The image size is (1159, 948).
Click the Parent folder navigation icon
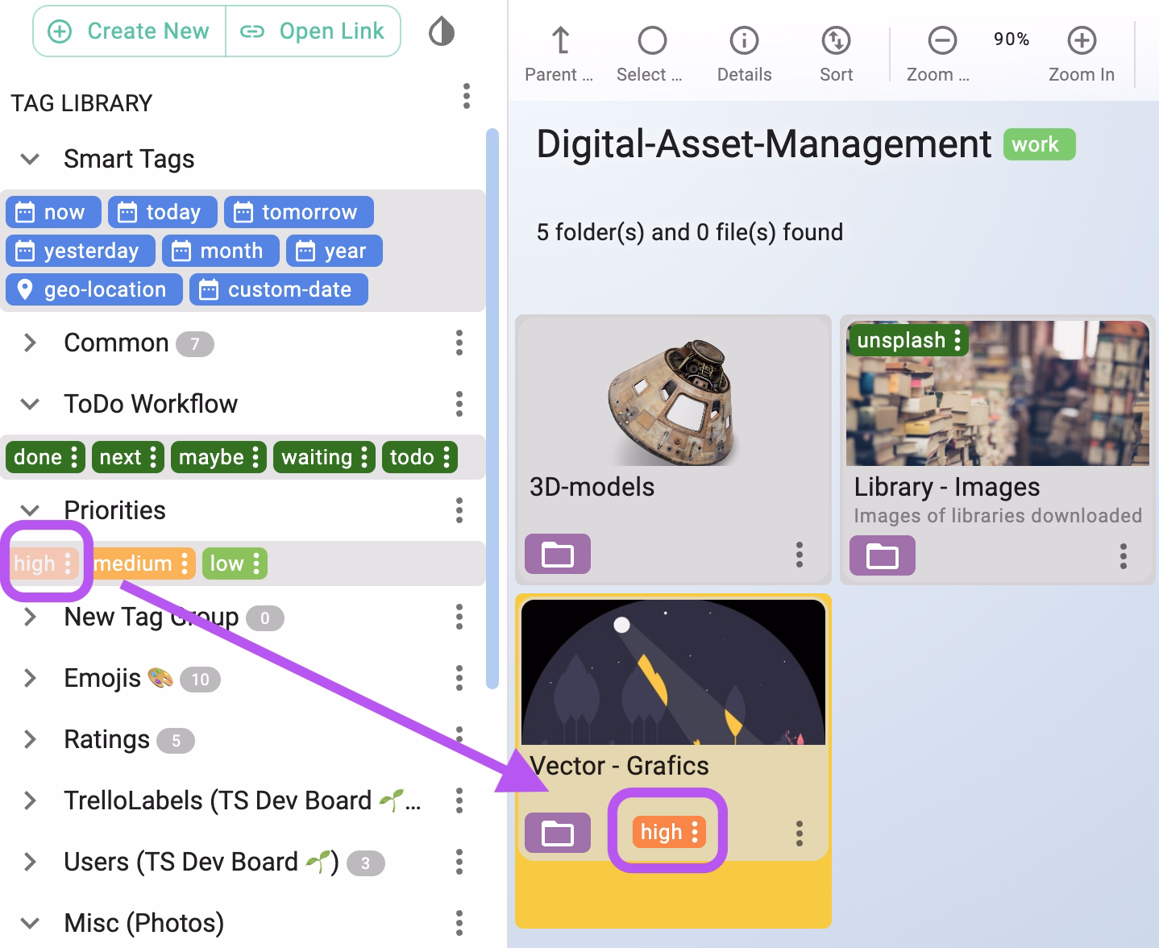point(557,40)
